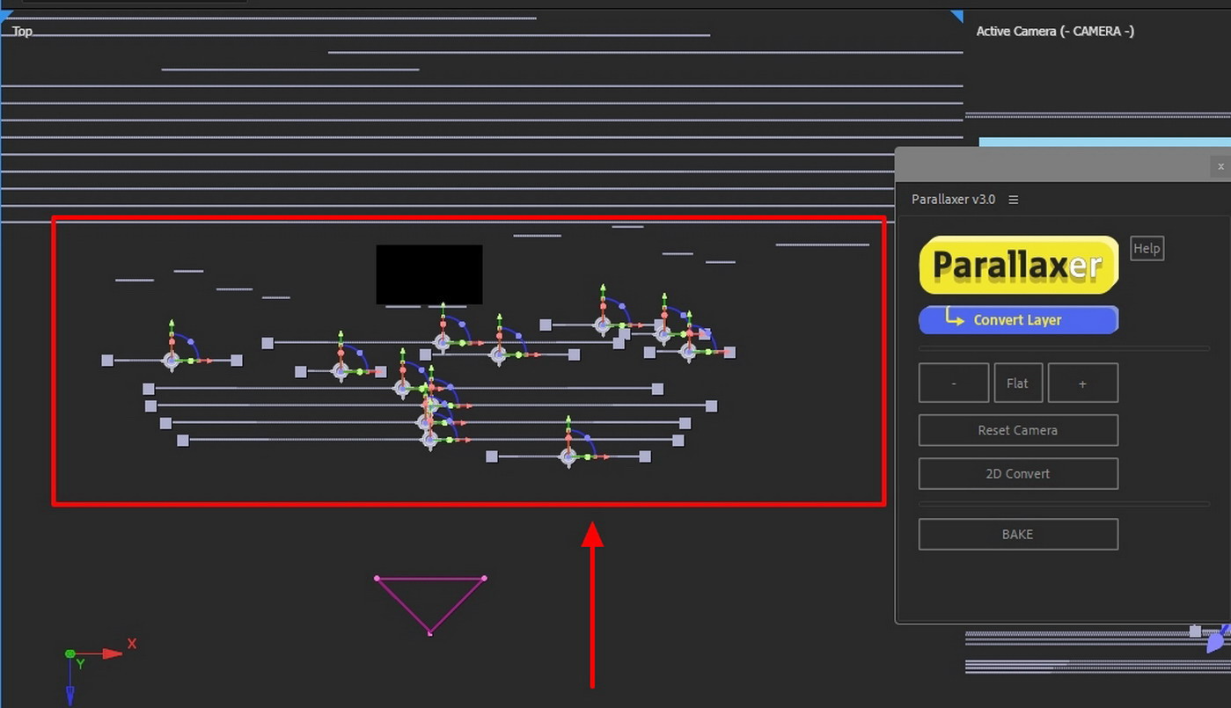Viewport: 1231px width, 708px height.
Task: Click the Top view label
Action: point(22,31)
